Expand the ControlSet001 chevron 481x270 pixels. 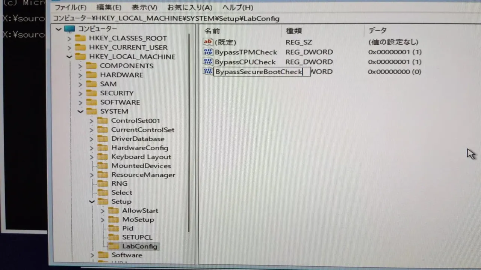(91, 121)
